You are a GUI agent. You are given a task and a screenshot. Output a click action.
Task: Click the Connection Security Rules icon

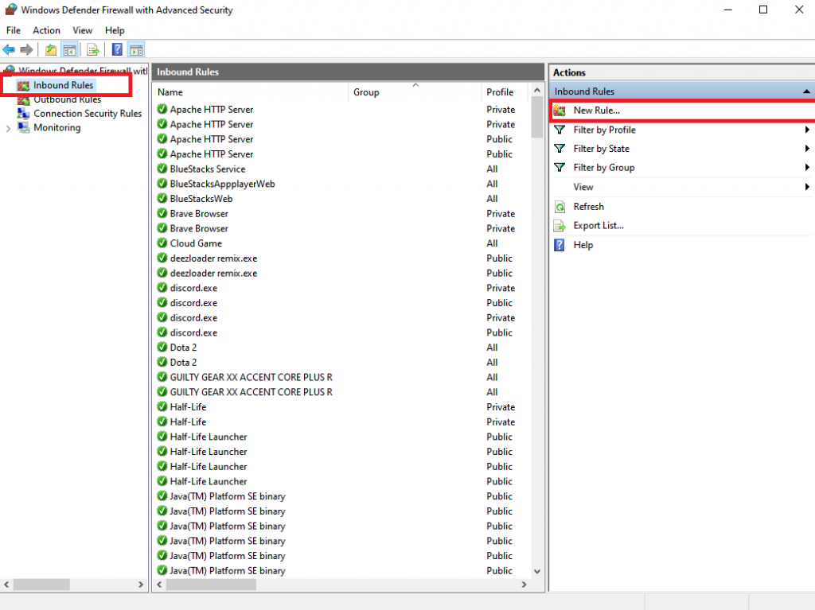pos(23,113)
